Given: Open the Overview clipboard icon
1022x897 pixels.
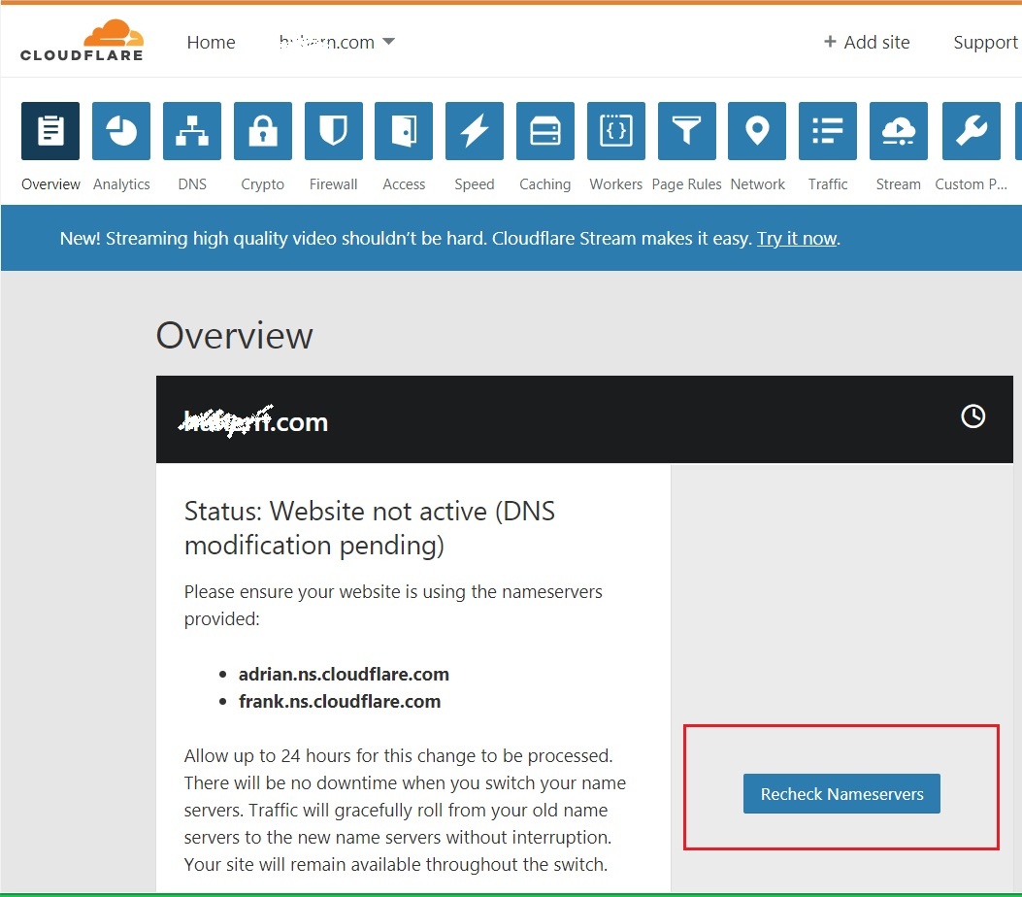Looking at the screenshot, I should point(50,131).
